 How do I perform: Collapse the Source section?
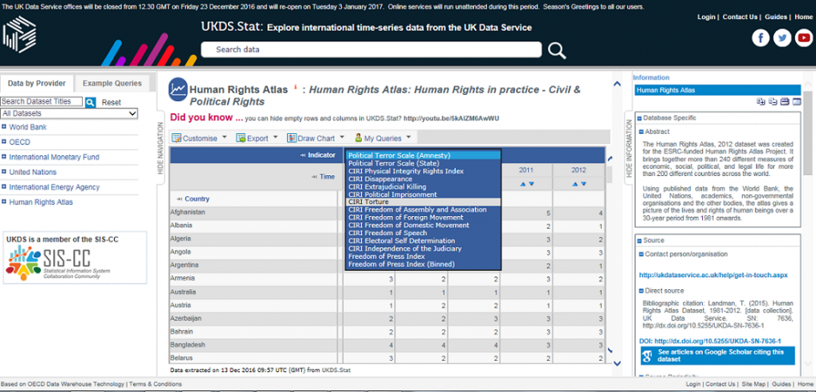pyautogui.click(x=639, y=241)
